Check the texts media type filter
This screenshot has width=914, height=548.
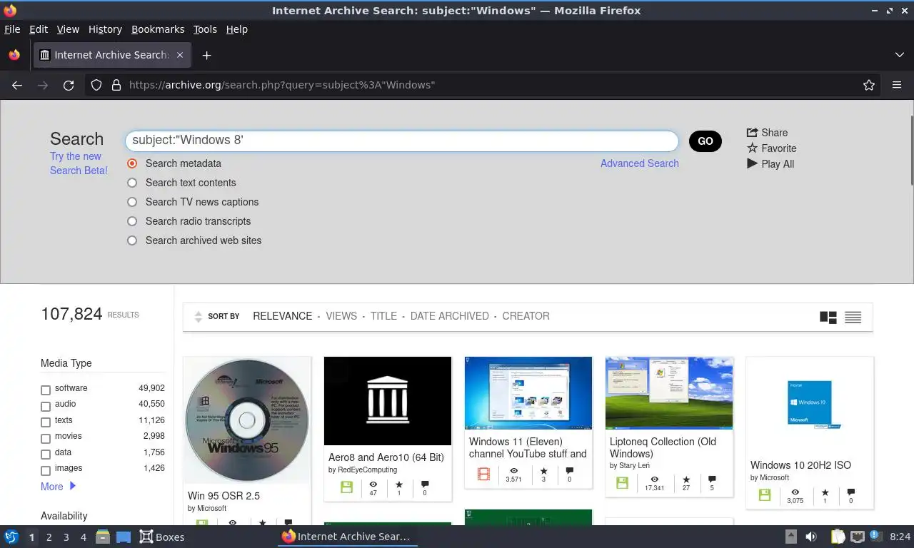46,422
